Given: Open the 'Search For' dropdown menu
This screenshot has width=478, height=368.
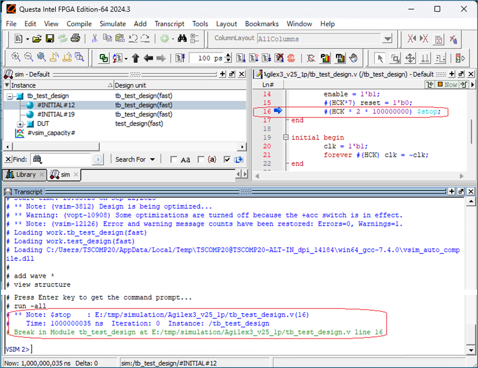Looking at the screenshot, I should tap(135, 160).
